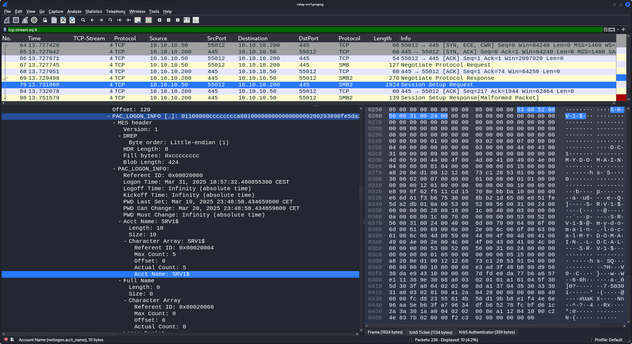Click the packet list coloring minimap

(621, 67)
